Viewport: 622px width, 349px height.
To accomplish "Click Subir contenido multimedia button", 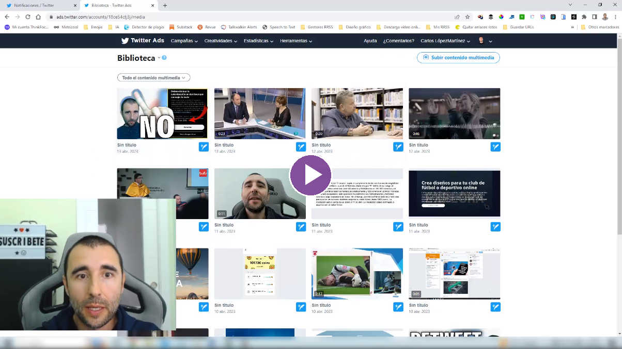I will click(x=458, y=58).
